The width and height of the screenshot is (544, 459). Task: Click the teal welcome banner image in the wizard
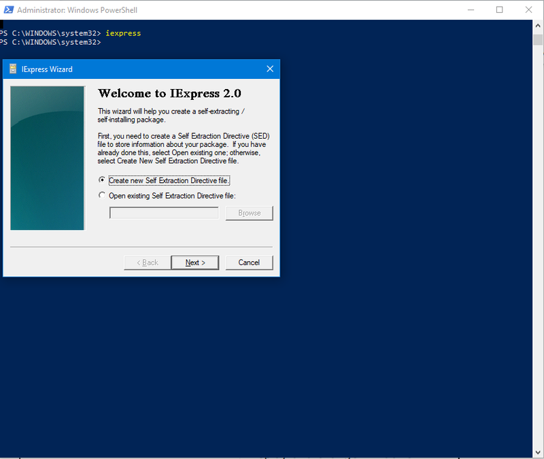point(47,158)
